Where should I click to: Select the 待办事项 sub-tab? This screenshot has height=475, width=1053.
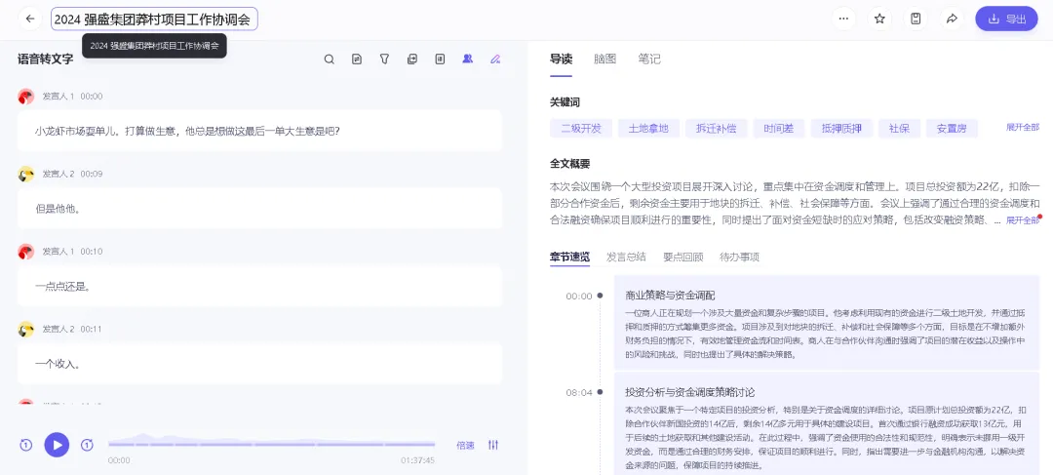739,257
